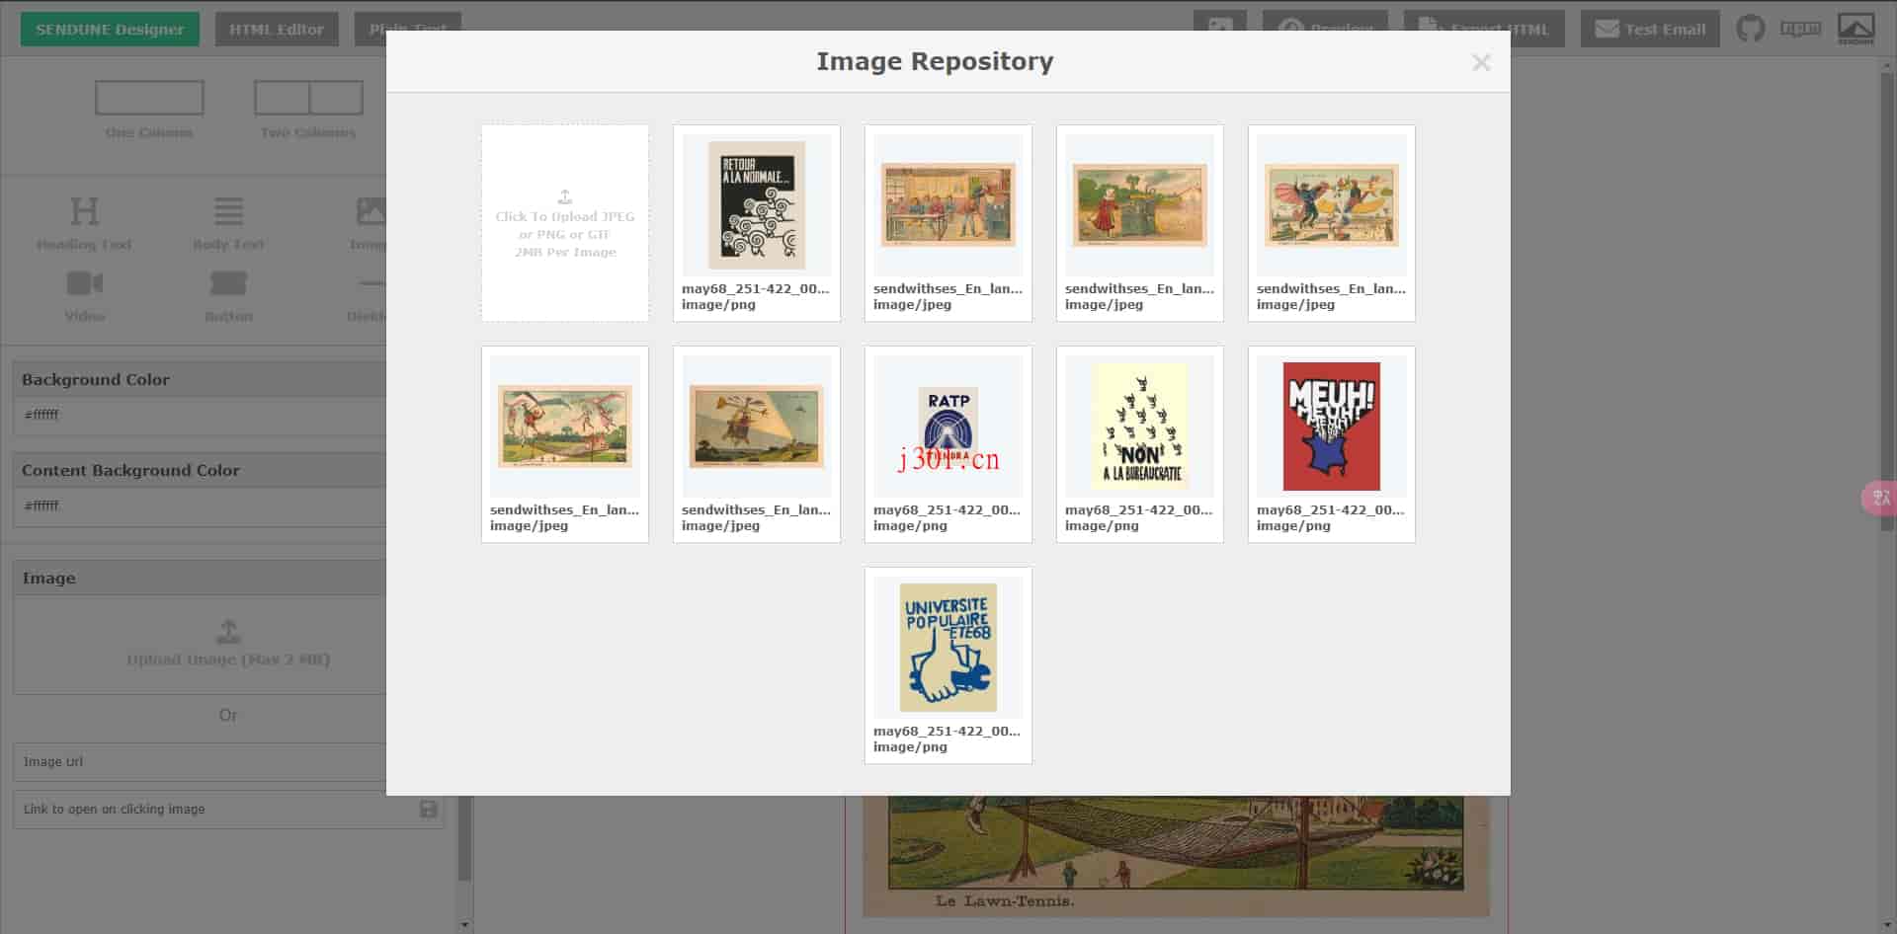Click the translate floating icon at right edge
This screenshot has height=934, width=1897.
point(1879,499)
